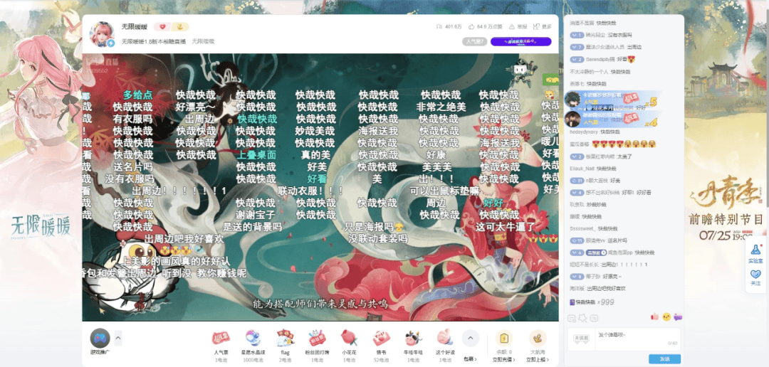Open the 包裹 backpack link
Image resolution: width=769 pixels, height=367 pixels.
click(470, 359)
